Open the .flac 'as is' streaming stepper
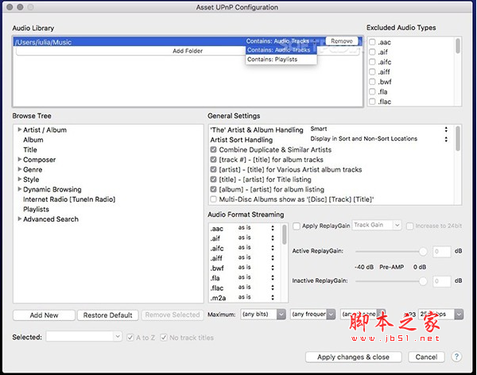 273,288
